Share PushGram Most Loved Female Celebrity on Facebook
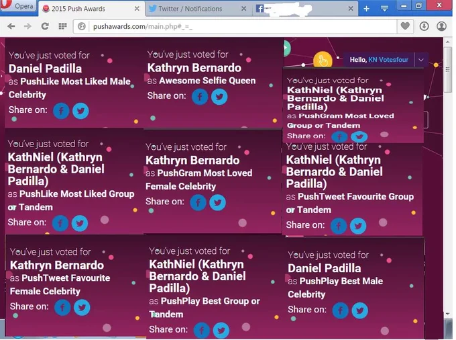456x340 pixels. tap(198, 202)
